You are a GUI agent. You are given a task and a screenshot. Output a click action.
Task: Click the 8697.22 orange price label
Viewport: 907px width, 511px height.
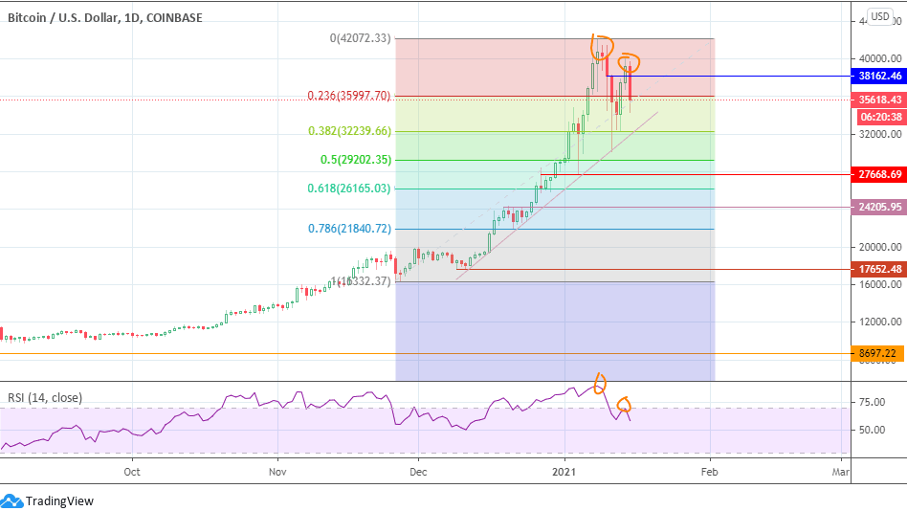(877, 353)
